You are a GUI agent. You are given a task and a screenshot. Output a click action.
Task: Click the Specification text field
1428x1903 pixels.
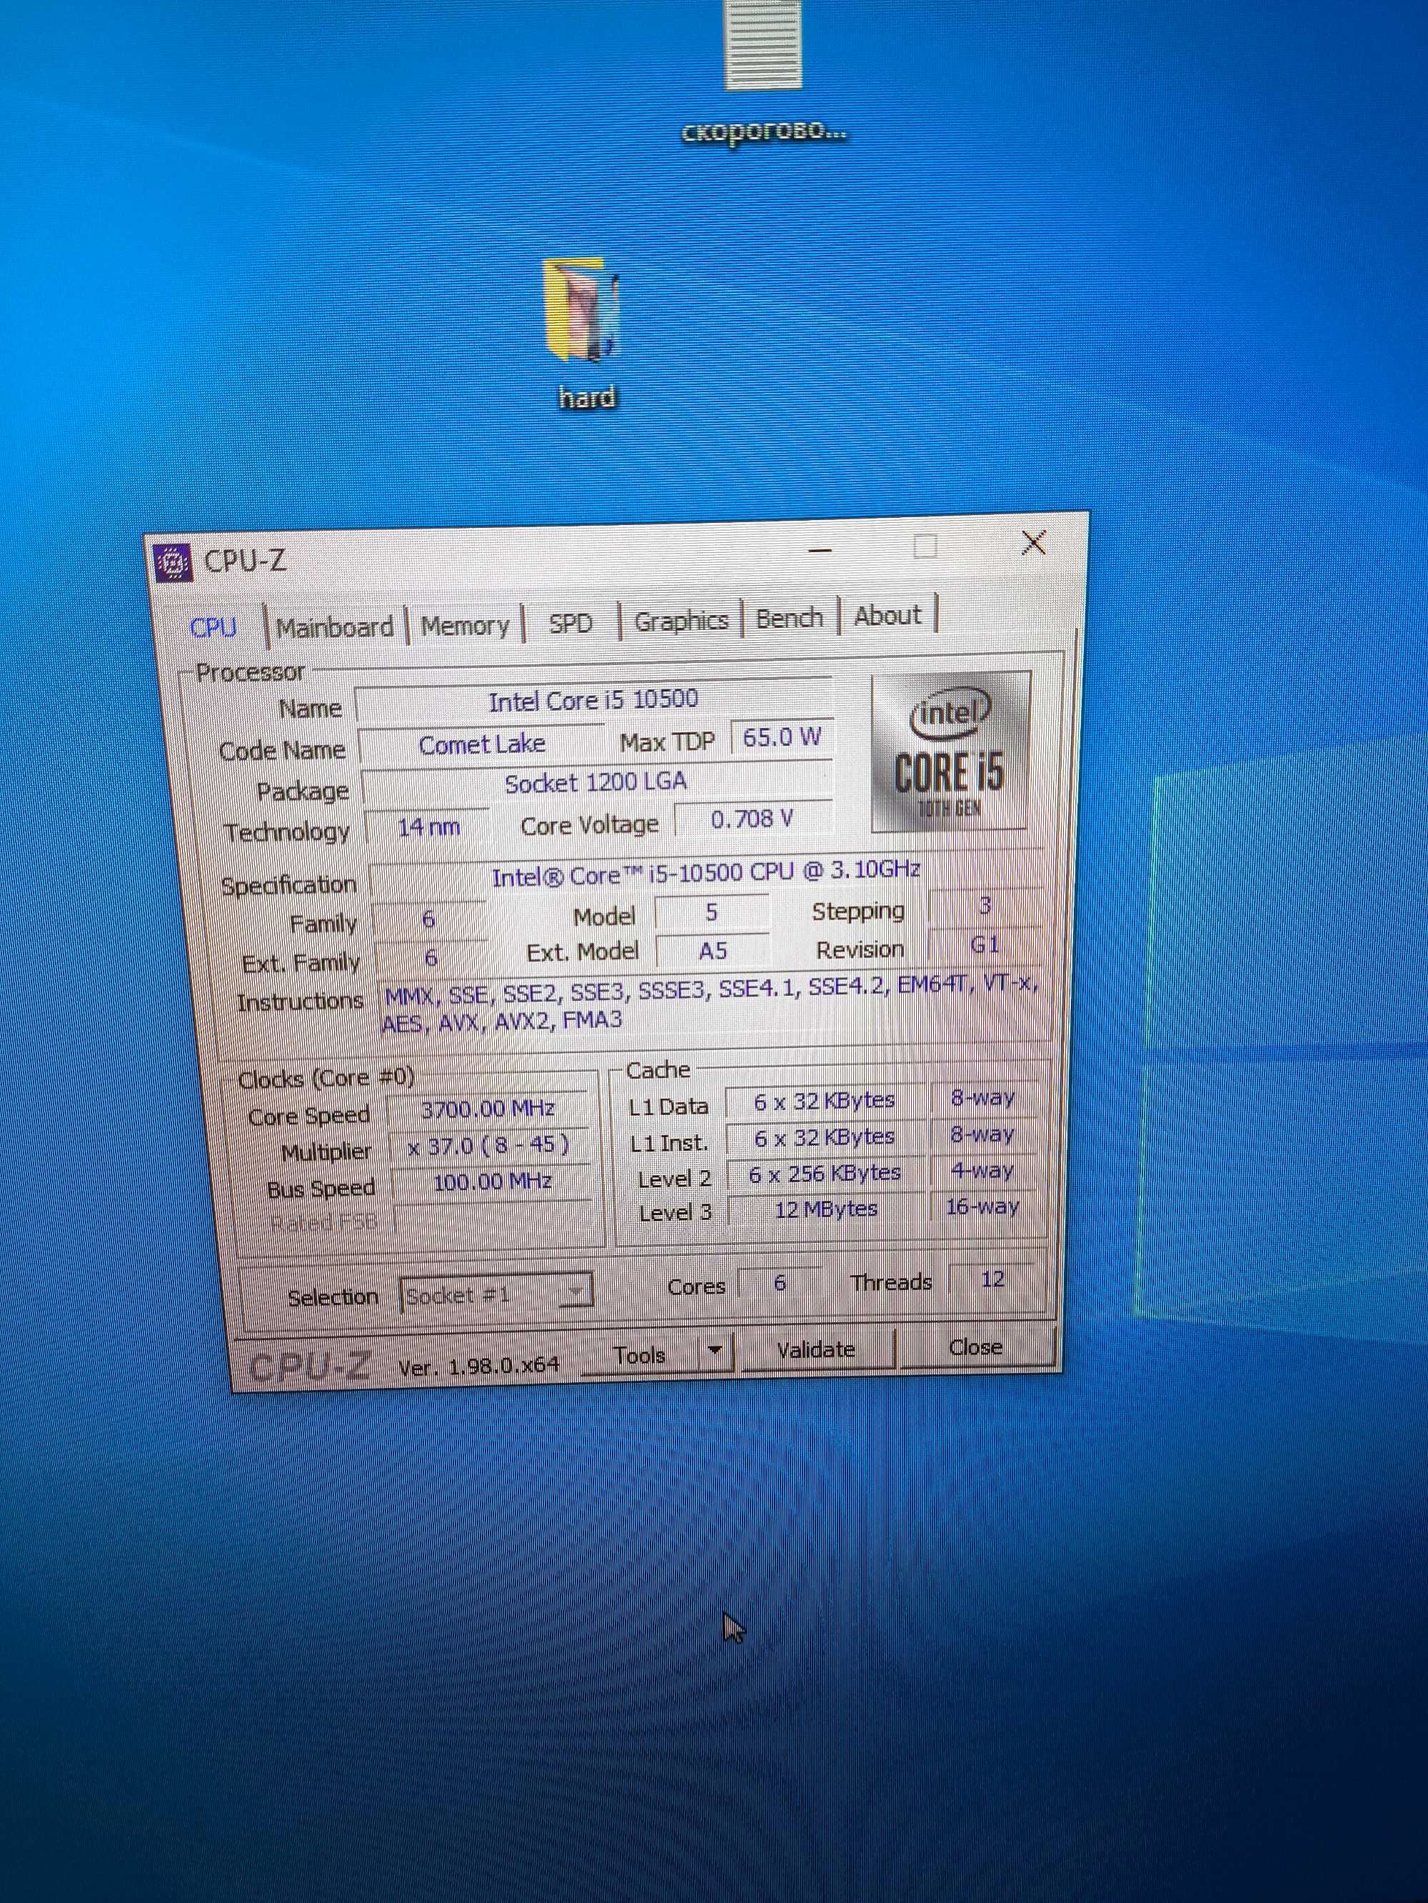tap(705, 872)
